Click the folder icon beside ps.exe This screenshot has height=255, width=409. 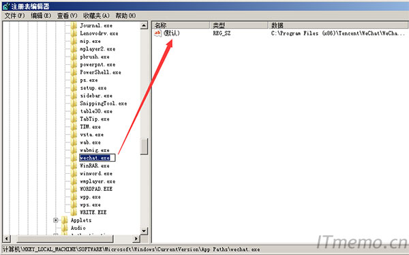74,80
